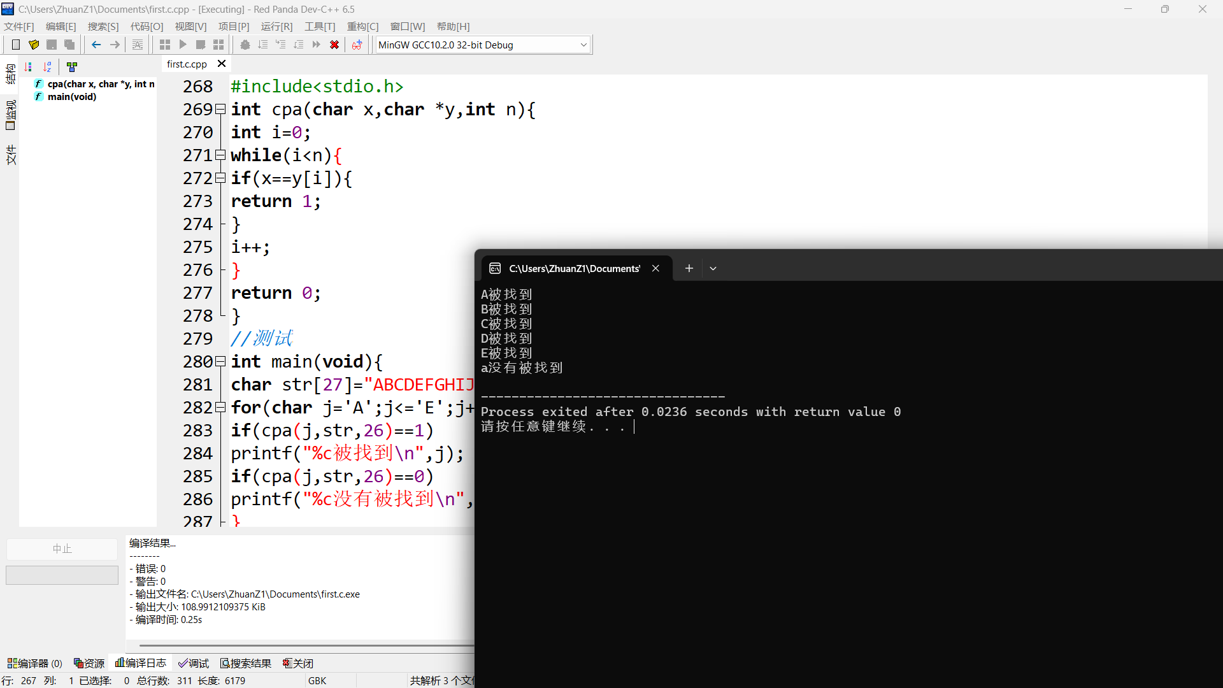Select main(void) in structure tree

tap(72, 97)
